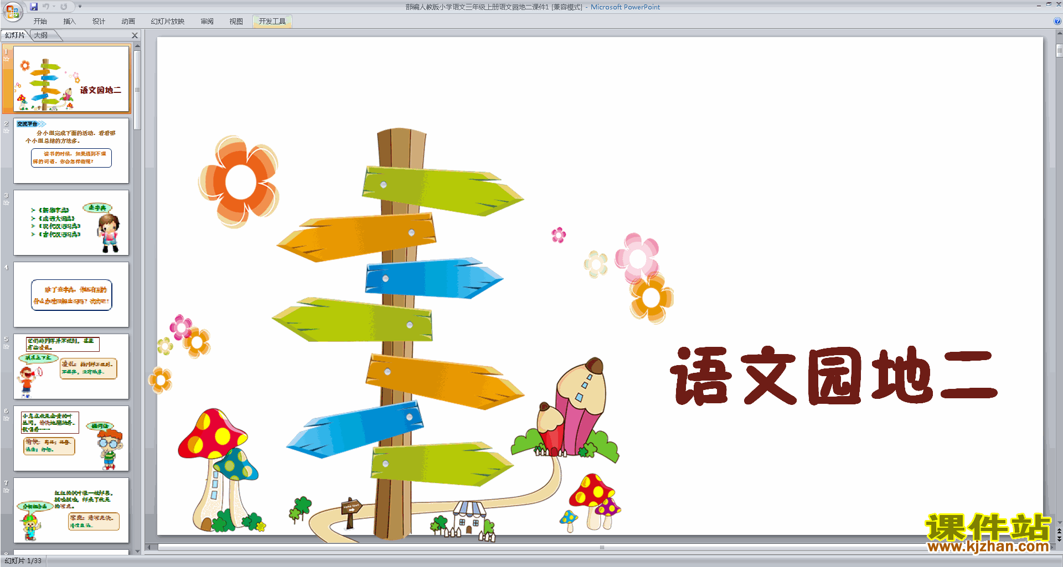Select slide 2 thumbnail with 交流平台
Image resolution: width=1063 pixels, height=567 pixels.
tap(71, 150)
